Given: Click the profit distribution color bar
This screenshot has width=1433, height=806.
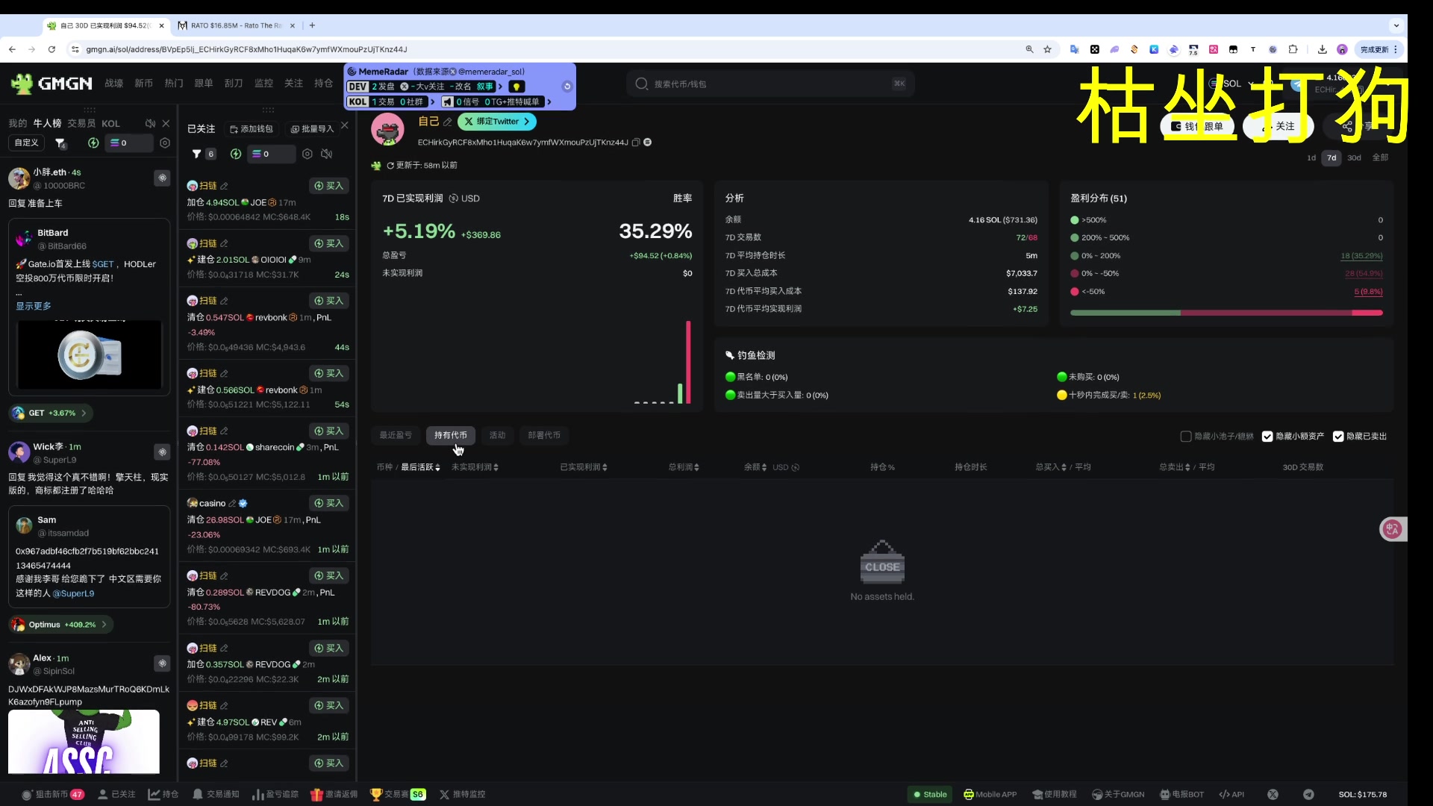Looking at the screenshot, I should pyautogui.click(x=1226, y=313).
